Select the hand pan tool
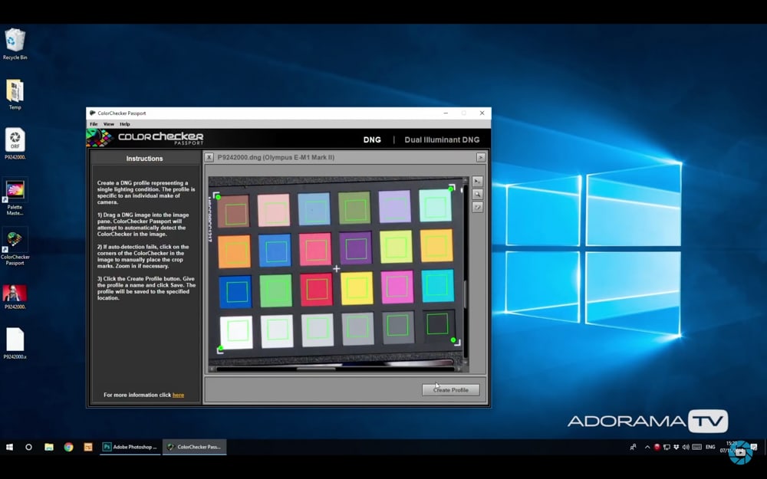 click(x=477, y=208)
